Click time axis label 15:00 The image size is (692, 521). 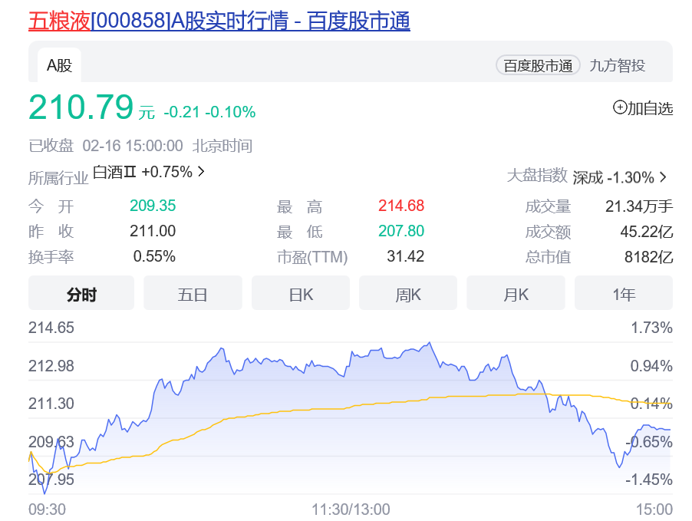click(x=654, y=509)
